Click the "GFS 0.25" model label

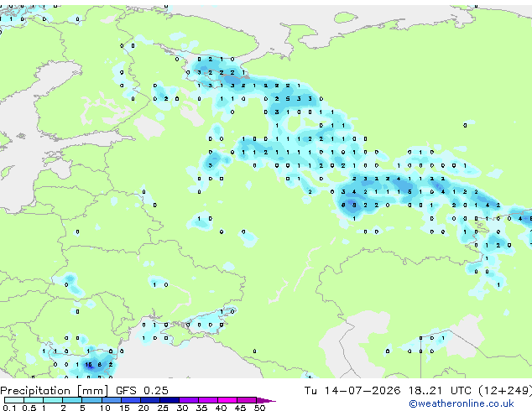[x=142, y=391]
